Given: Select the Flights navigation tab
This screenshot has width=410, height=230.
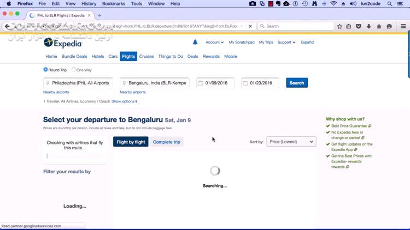Looking at the screenshot, I should click(x=128, y=56).
